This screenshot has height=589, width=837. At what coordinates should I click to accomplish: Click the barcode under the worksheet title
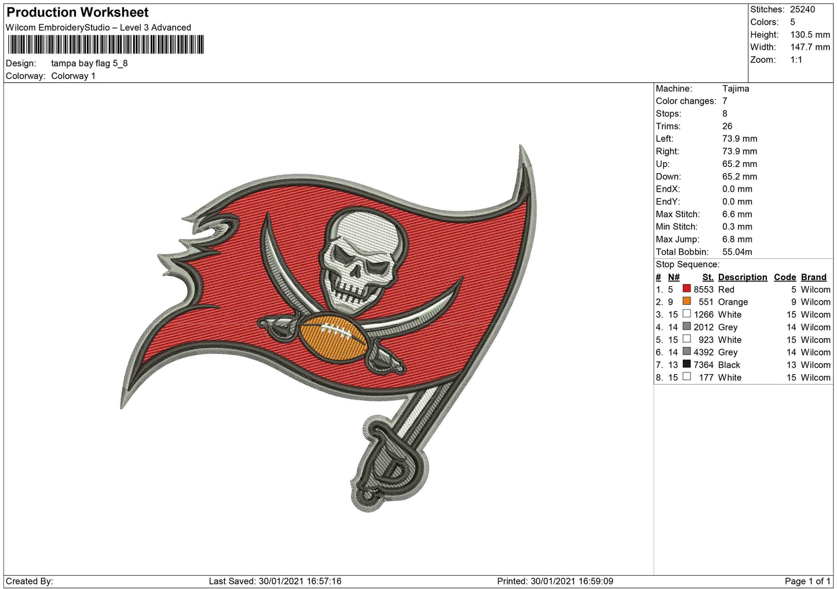coord(105,45)
